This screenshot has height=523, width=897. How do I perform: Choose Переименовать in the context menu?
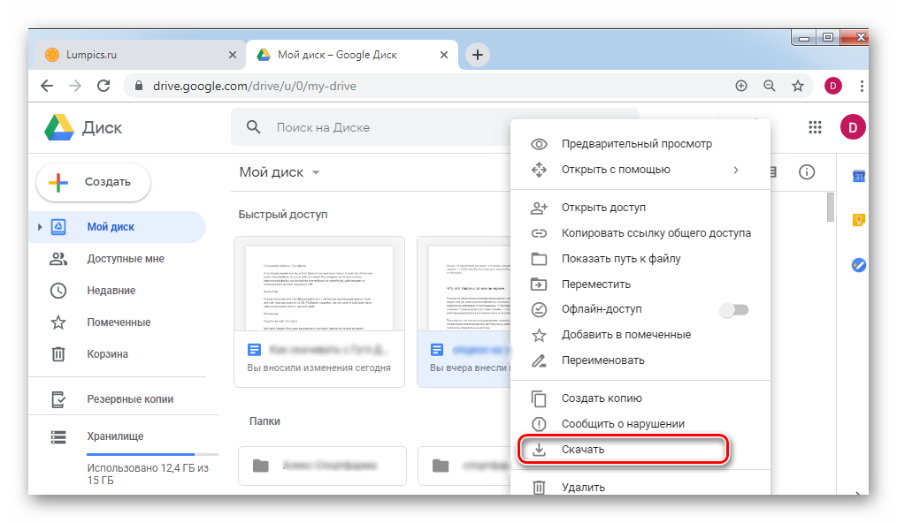(602, 360)
